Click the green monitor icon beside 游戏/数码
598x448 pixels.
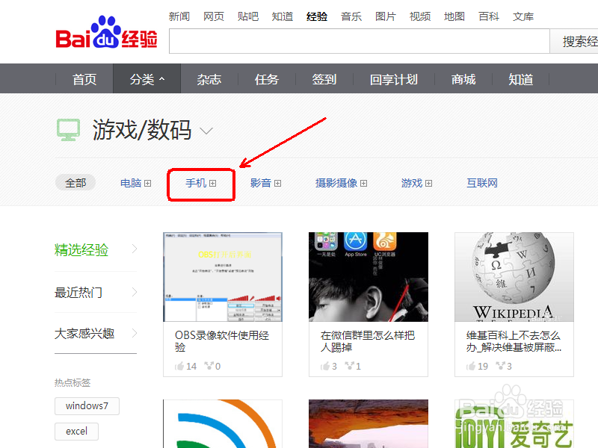coord(68,130)
